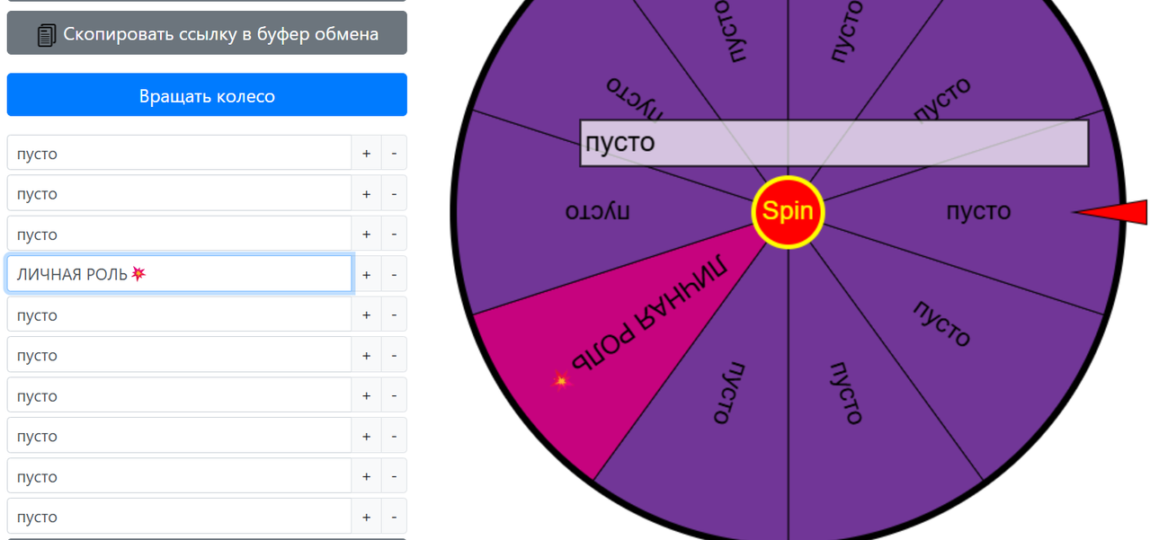Focus first пусто field under Вращать колесо button
Screen dimensions: 1150x540
[179, 153]
